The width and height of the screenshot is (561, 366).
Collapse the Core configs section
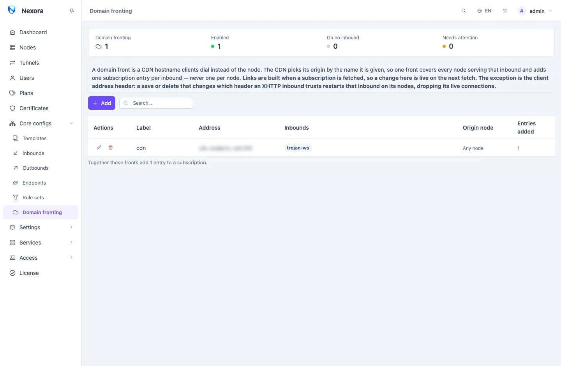pos(41,123)
